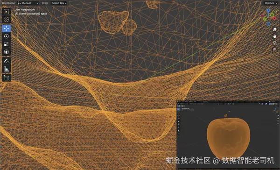Click the unlabeled green negative Y gizmo circle

[x=272, y=15]
